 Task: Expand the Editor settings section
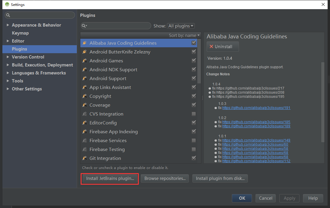(x=8, y=41)
